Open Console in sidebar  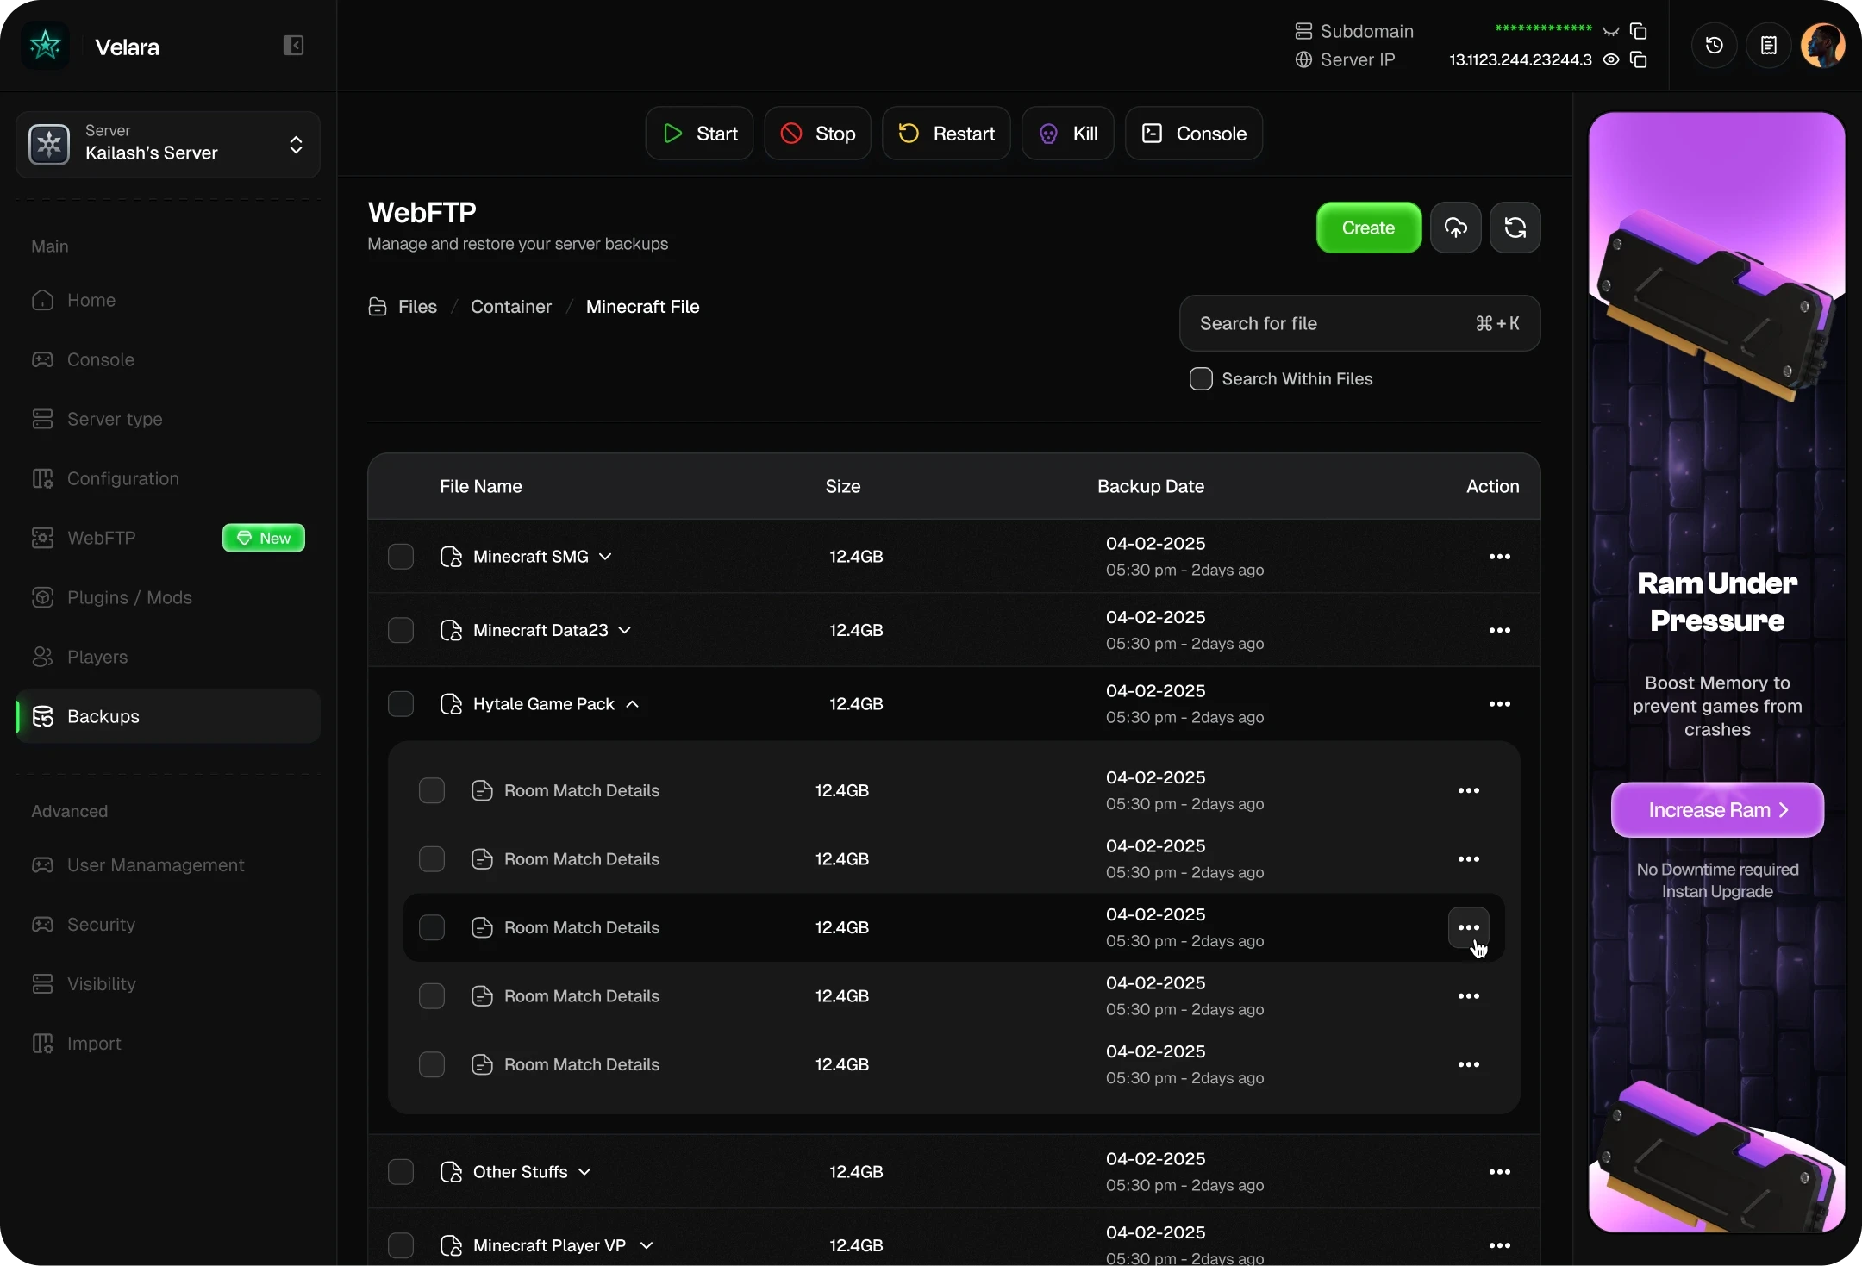tap(168, 359)
